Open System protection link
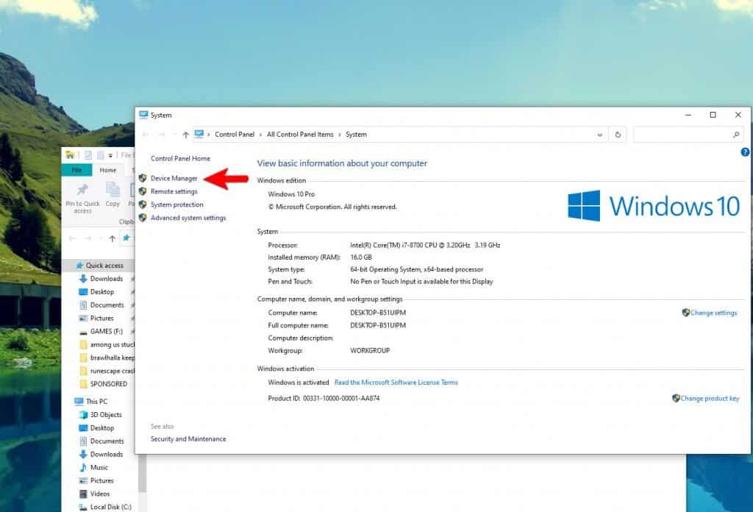This screenshot has height=512, width=753. click(176, 205)
